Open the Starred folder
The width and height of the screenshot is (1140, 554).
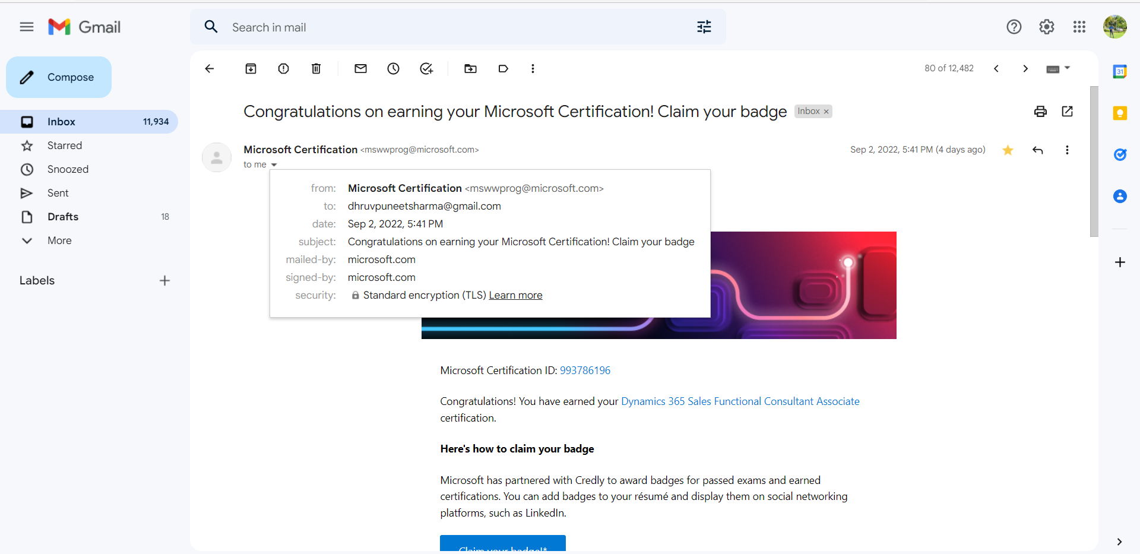[x=89, y=145]
